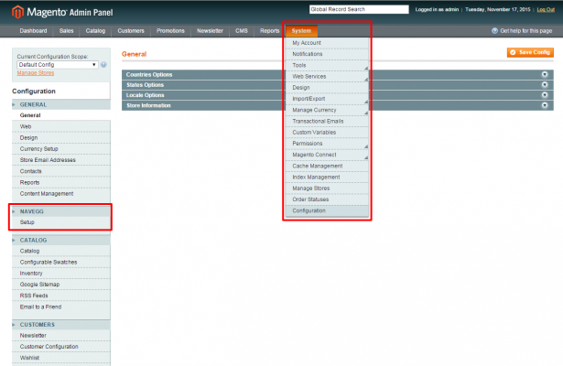This screenshot has height=366, width=563.
Task: Click the Manage Stores link under scope
Action: (36, 73)
